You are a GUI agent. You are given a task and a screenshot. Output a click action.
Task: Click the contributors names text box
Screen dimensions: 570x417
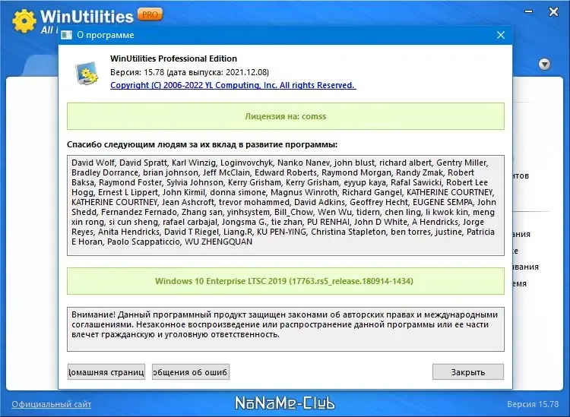[x=285, y=205]
